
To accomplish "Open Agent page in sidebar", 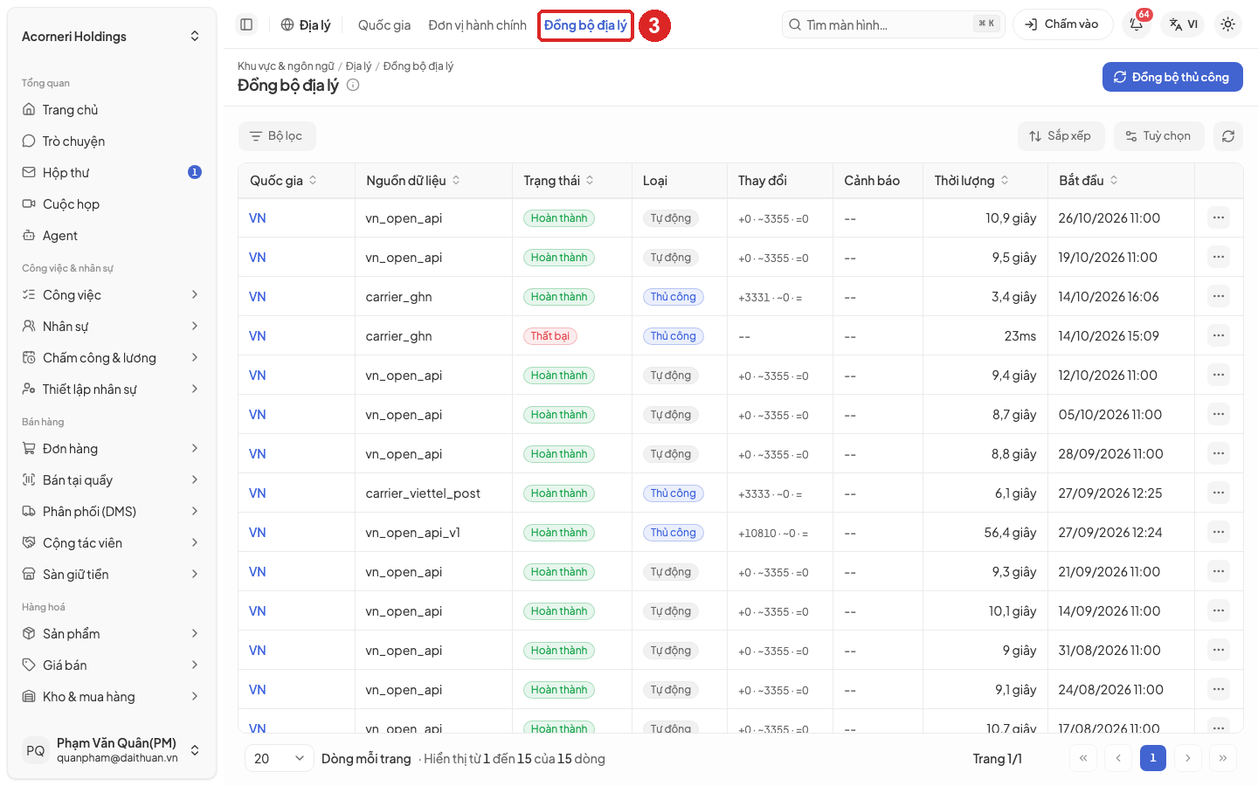I will [112, 236].
